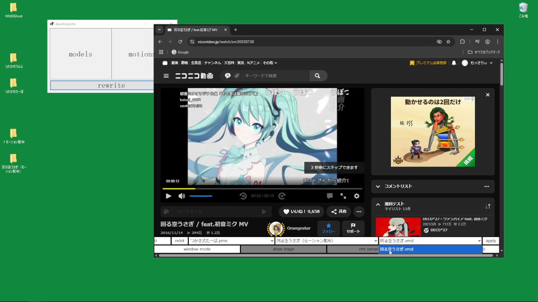
Task: Click プレミアム会員登録 link
Action: pyautogui.click(x=428, y=63)
